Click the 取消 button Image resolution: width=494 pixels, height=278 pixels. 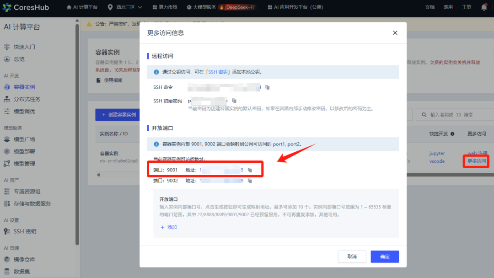click(352, 257)
